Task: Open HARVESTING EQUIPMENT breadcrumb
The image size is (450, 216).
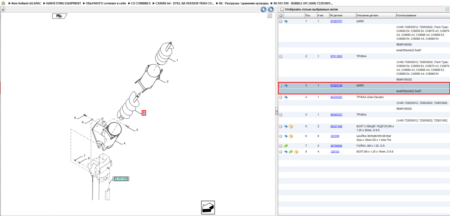Action: (63, 3)
